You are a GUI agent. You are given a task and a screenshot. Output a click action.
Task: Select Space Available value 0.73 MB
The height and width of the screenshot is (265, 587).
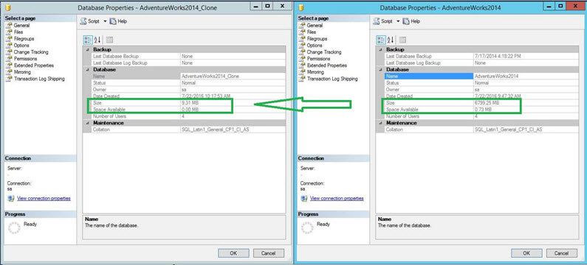[x=483, y=110]
